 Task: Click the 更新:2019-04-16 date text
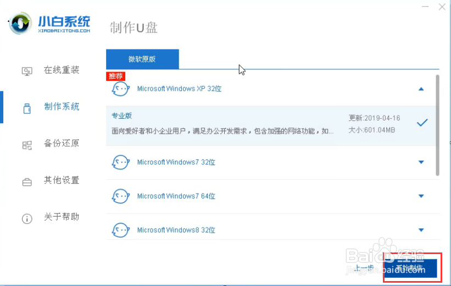(374, 118)
